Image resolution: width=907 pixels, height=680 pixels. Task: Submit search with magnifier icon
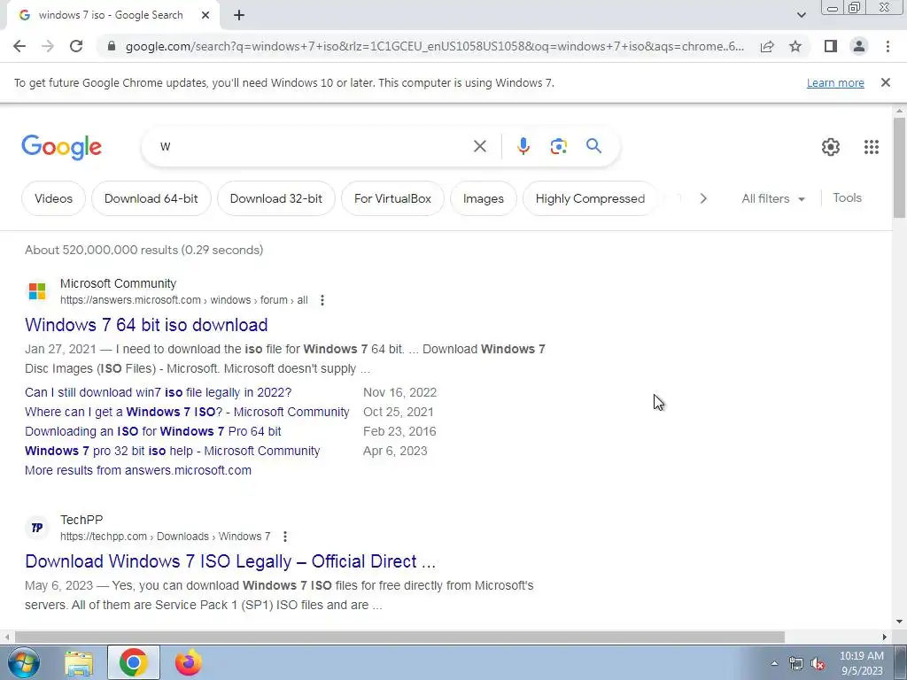pos(593,146)
